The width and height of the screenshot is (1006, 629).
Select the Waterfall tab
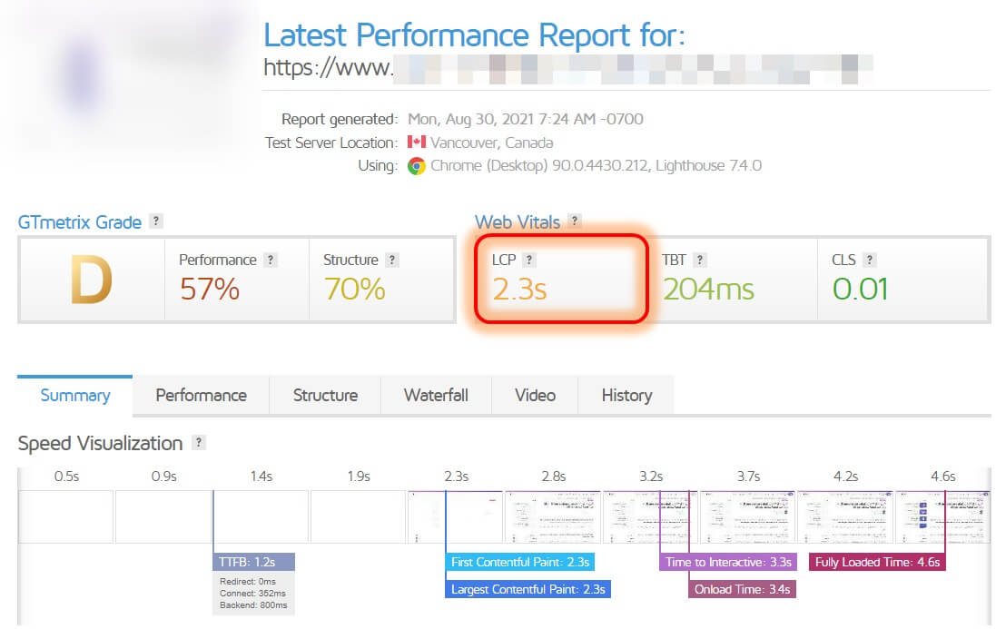pos(436,395)
